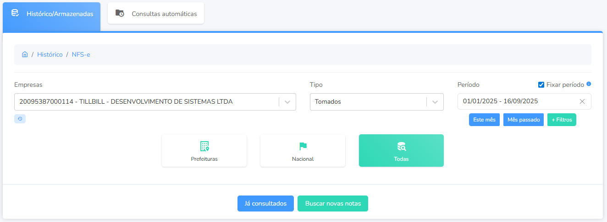Toggle the Fixar período checkbox
607x222 pixels.
click(x=541, y=85)
